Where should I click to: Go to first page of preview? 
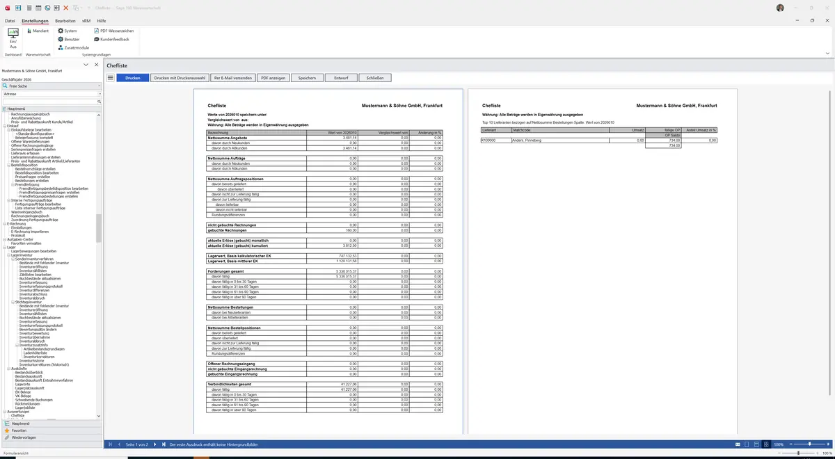pyautogui.click(x=111, y=444)
